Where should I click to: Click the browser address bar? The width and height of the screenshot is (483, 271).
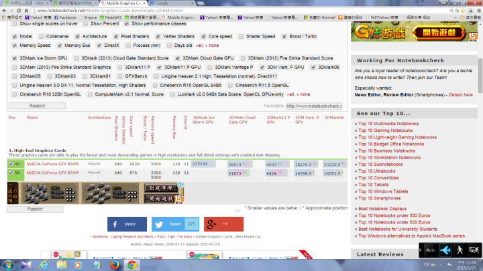pos(240,11)
